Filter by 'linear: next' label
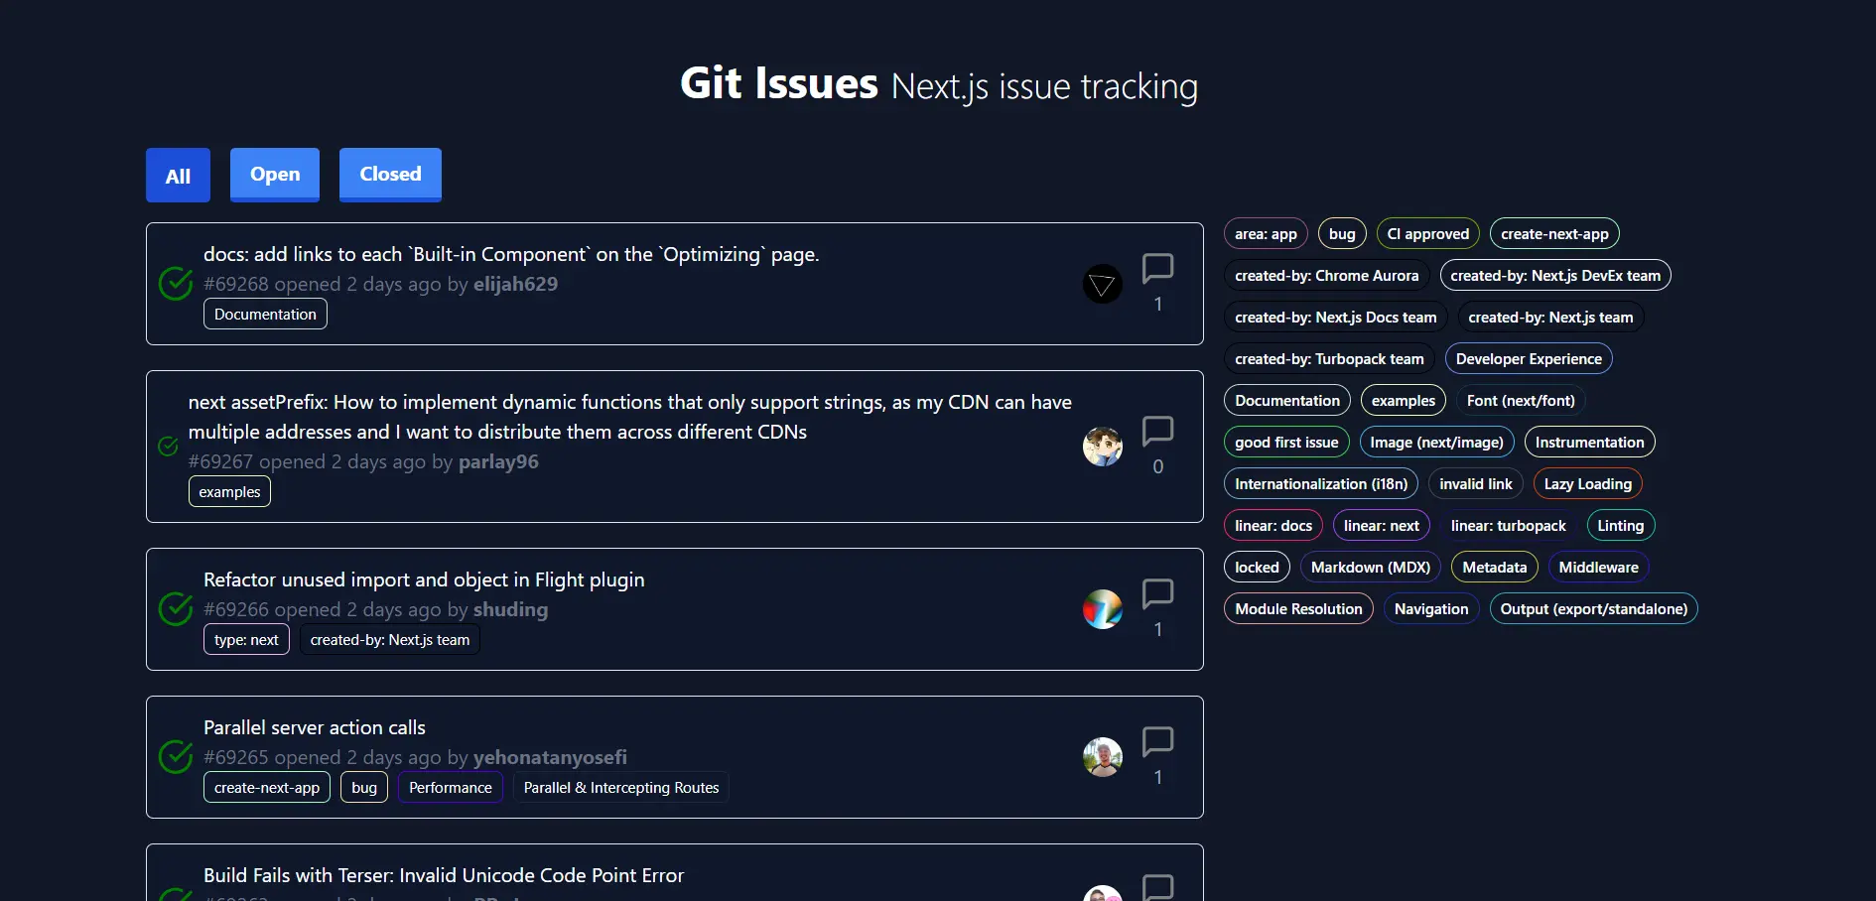 [1382, 526]
